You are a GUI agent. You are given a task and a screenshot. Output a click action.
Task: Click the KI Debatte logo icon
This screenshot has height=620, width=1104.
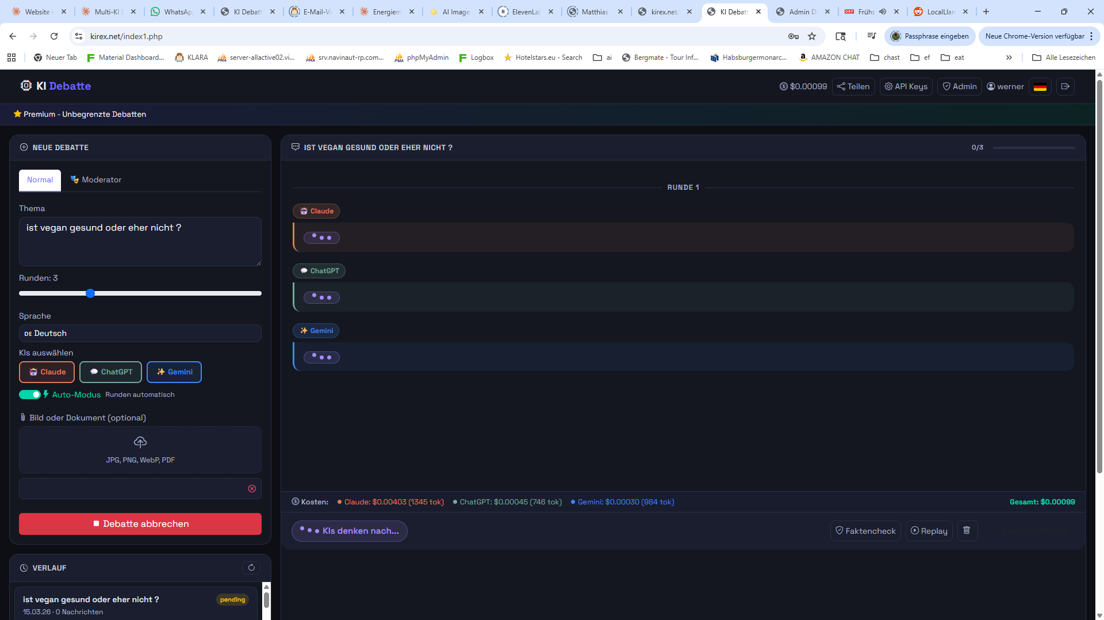click(x=26, y=86)
